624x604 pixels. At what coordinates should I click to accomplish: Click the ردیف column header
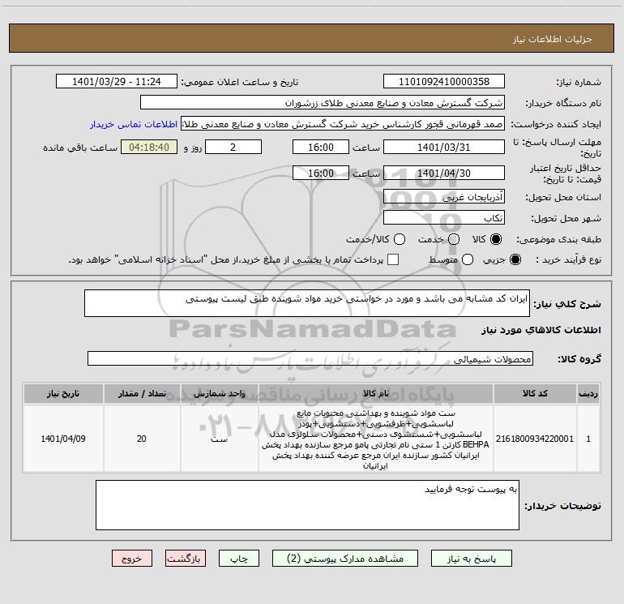pyautogui.click(x=588, y=393)
